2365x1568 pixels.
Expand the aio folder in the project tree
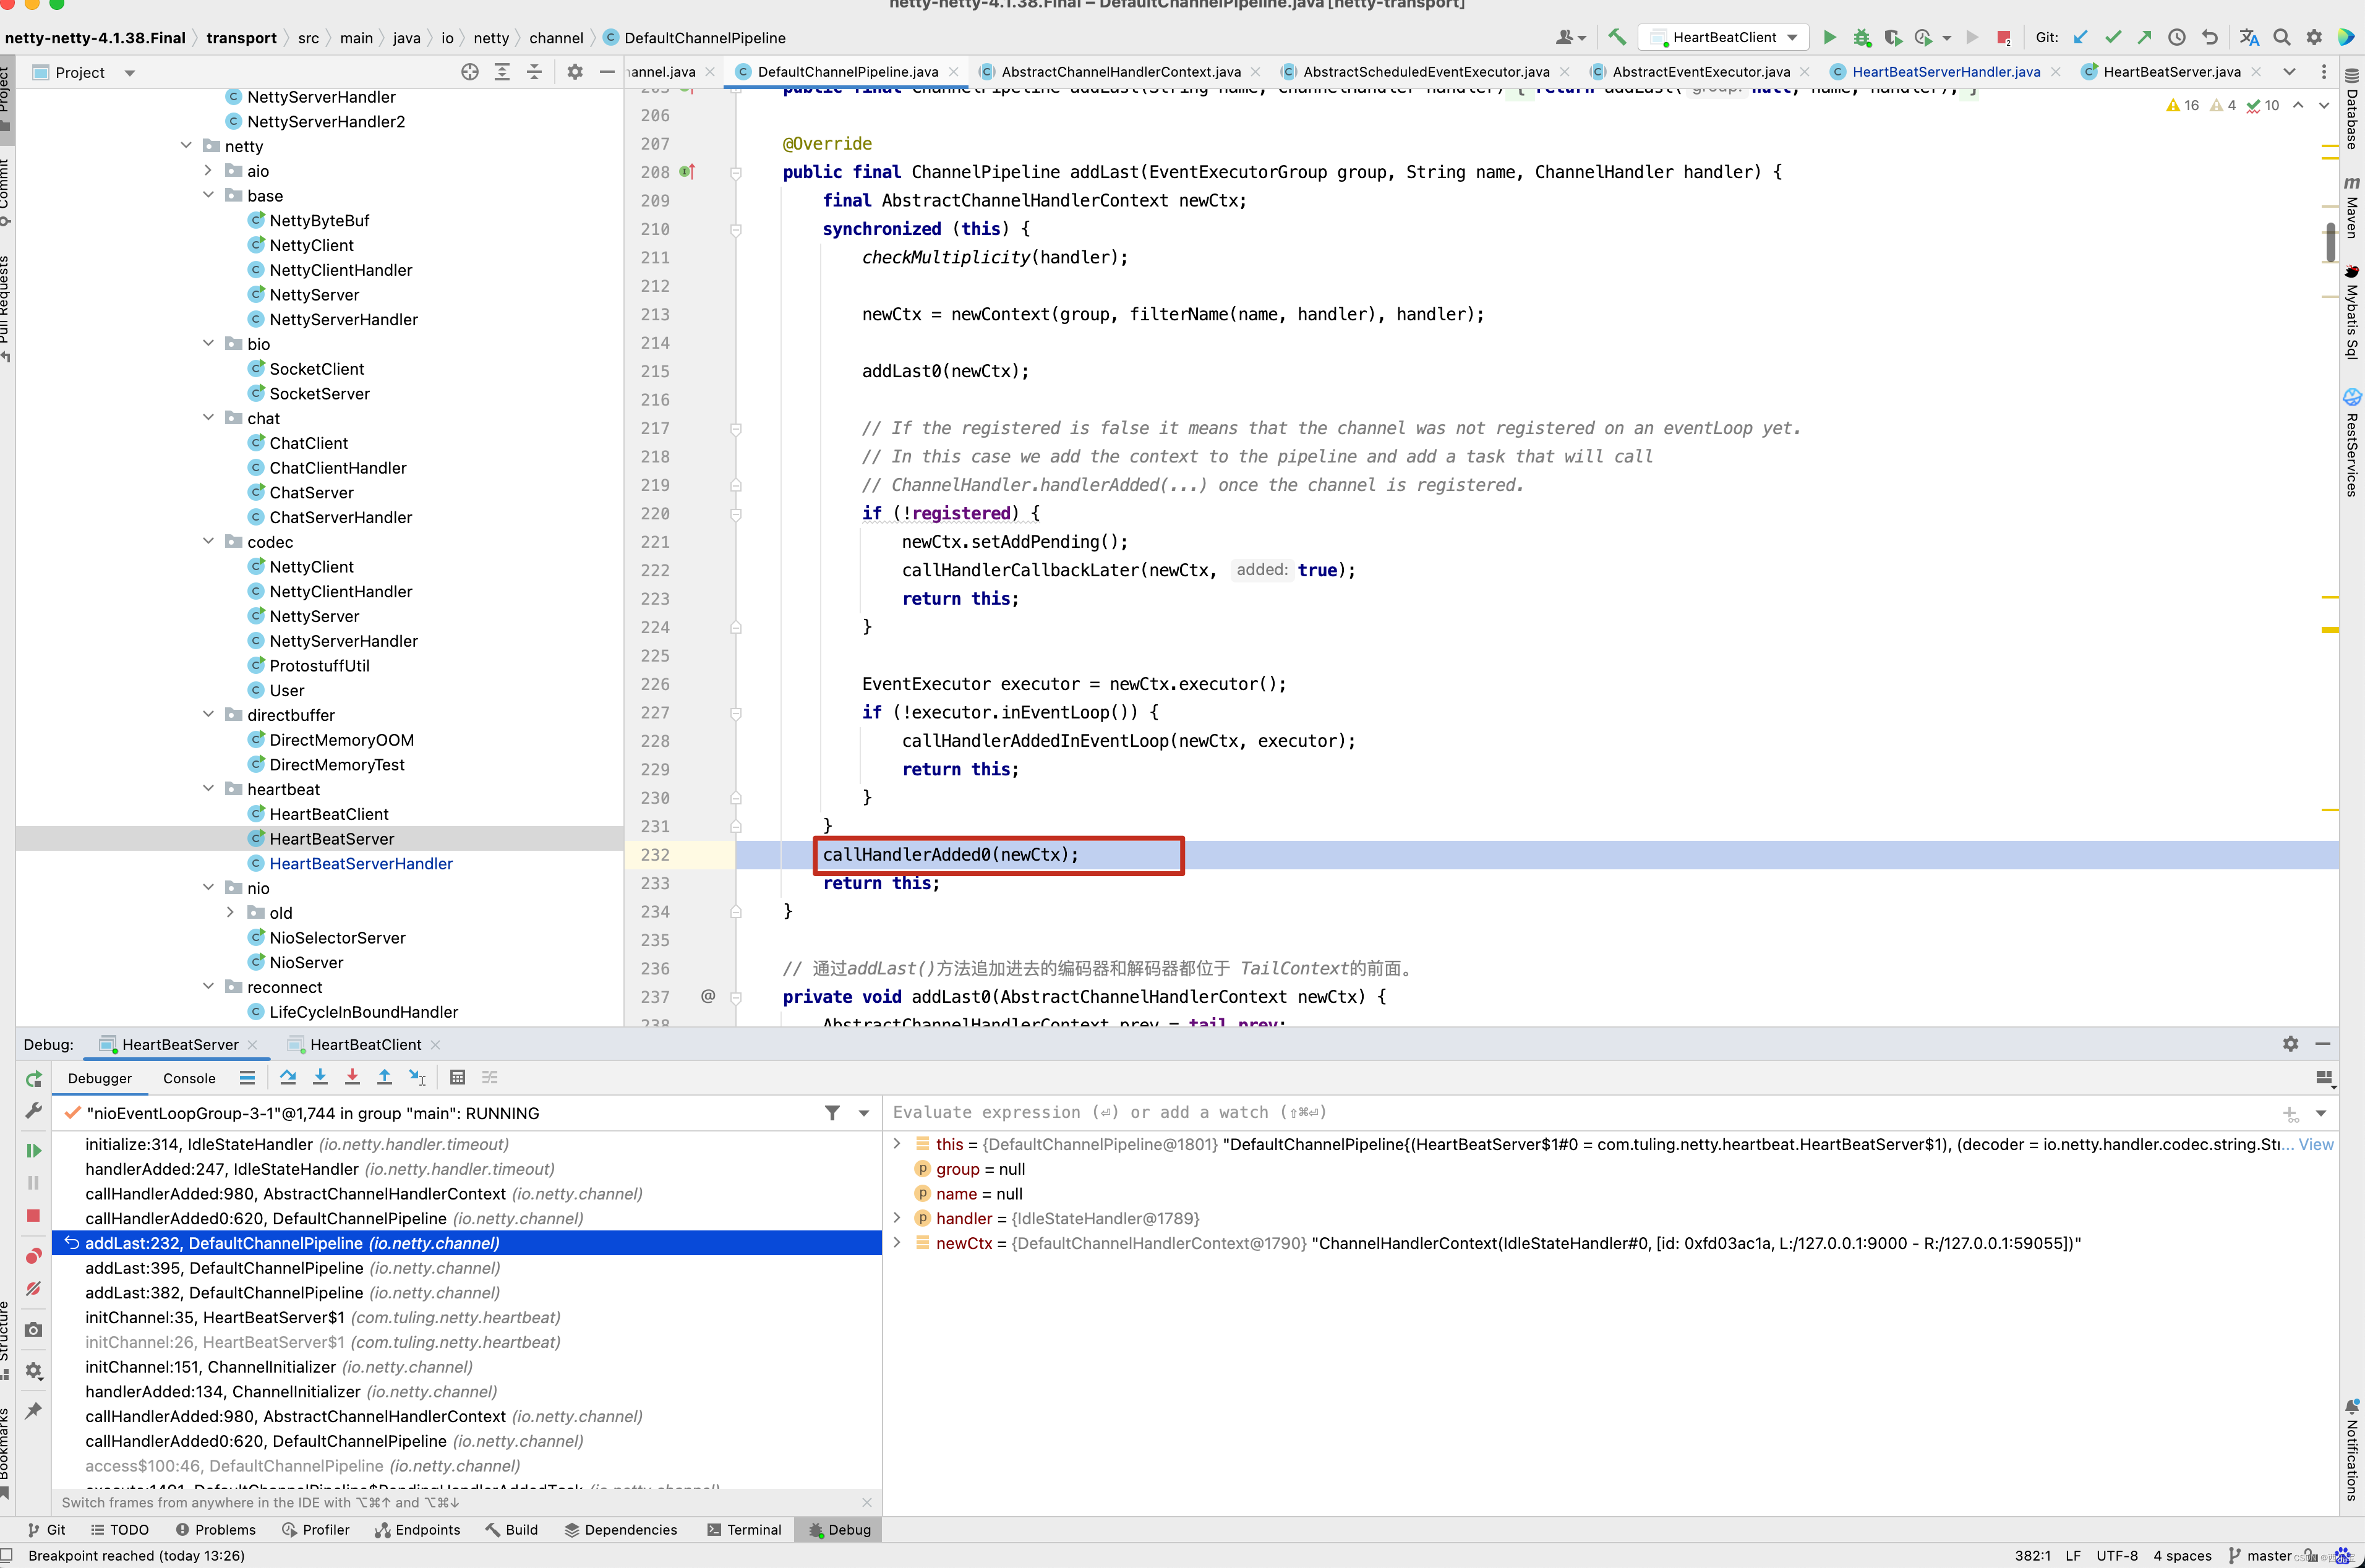[208, 171]
